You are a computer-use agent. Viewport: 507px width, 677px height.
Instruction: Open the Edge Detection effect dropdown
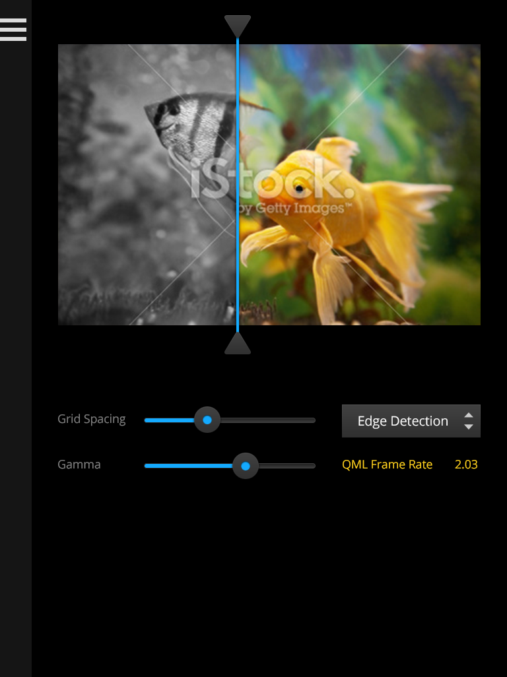(411, 421)
